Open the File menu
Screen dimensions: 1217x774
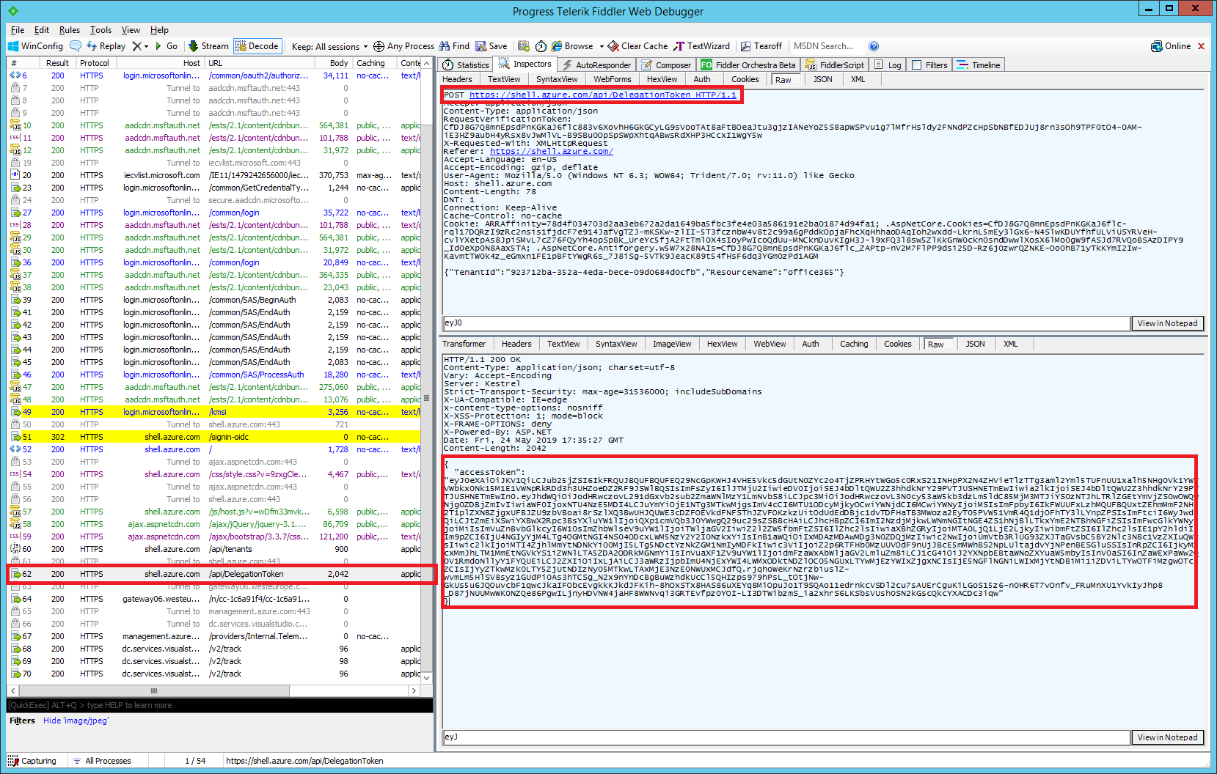click(x=18, y=30)
